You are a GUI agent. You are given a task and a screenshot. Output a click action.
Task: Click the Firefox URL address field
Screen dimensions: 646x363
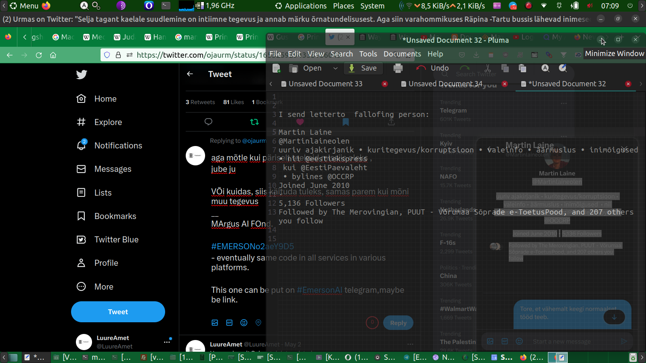click(x=198, y=55)
